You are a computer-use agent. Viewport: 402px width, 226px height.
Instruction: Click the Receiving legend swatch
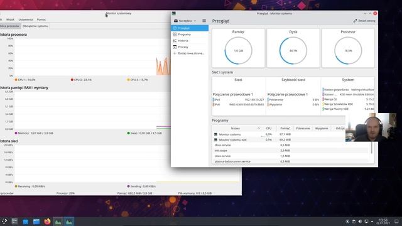[x=16, y=186]
